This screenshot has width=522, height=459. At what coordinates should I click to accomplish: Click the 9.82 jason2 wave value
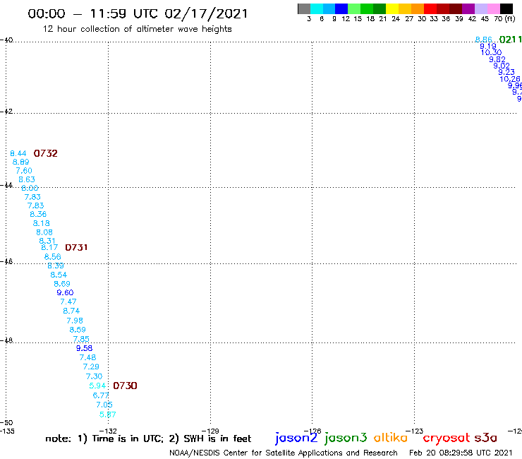pyautogui.click(x=497, y=59)
